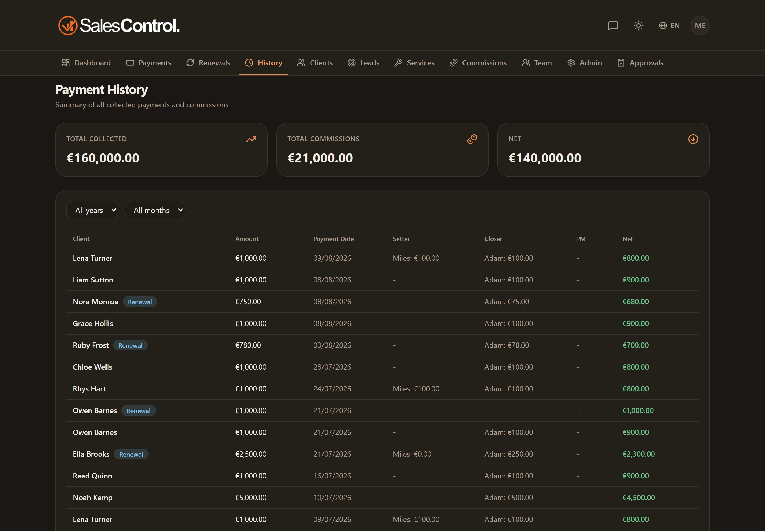Click Rhys Hart's 24/07/2026 payment date

(x=332, y=389)
